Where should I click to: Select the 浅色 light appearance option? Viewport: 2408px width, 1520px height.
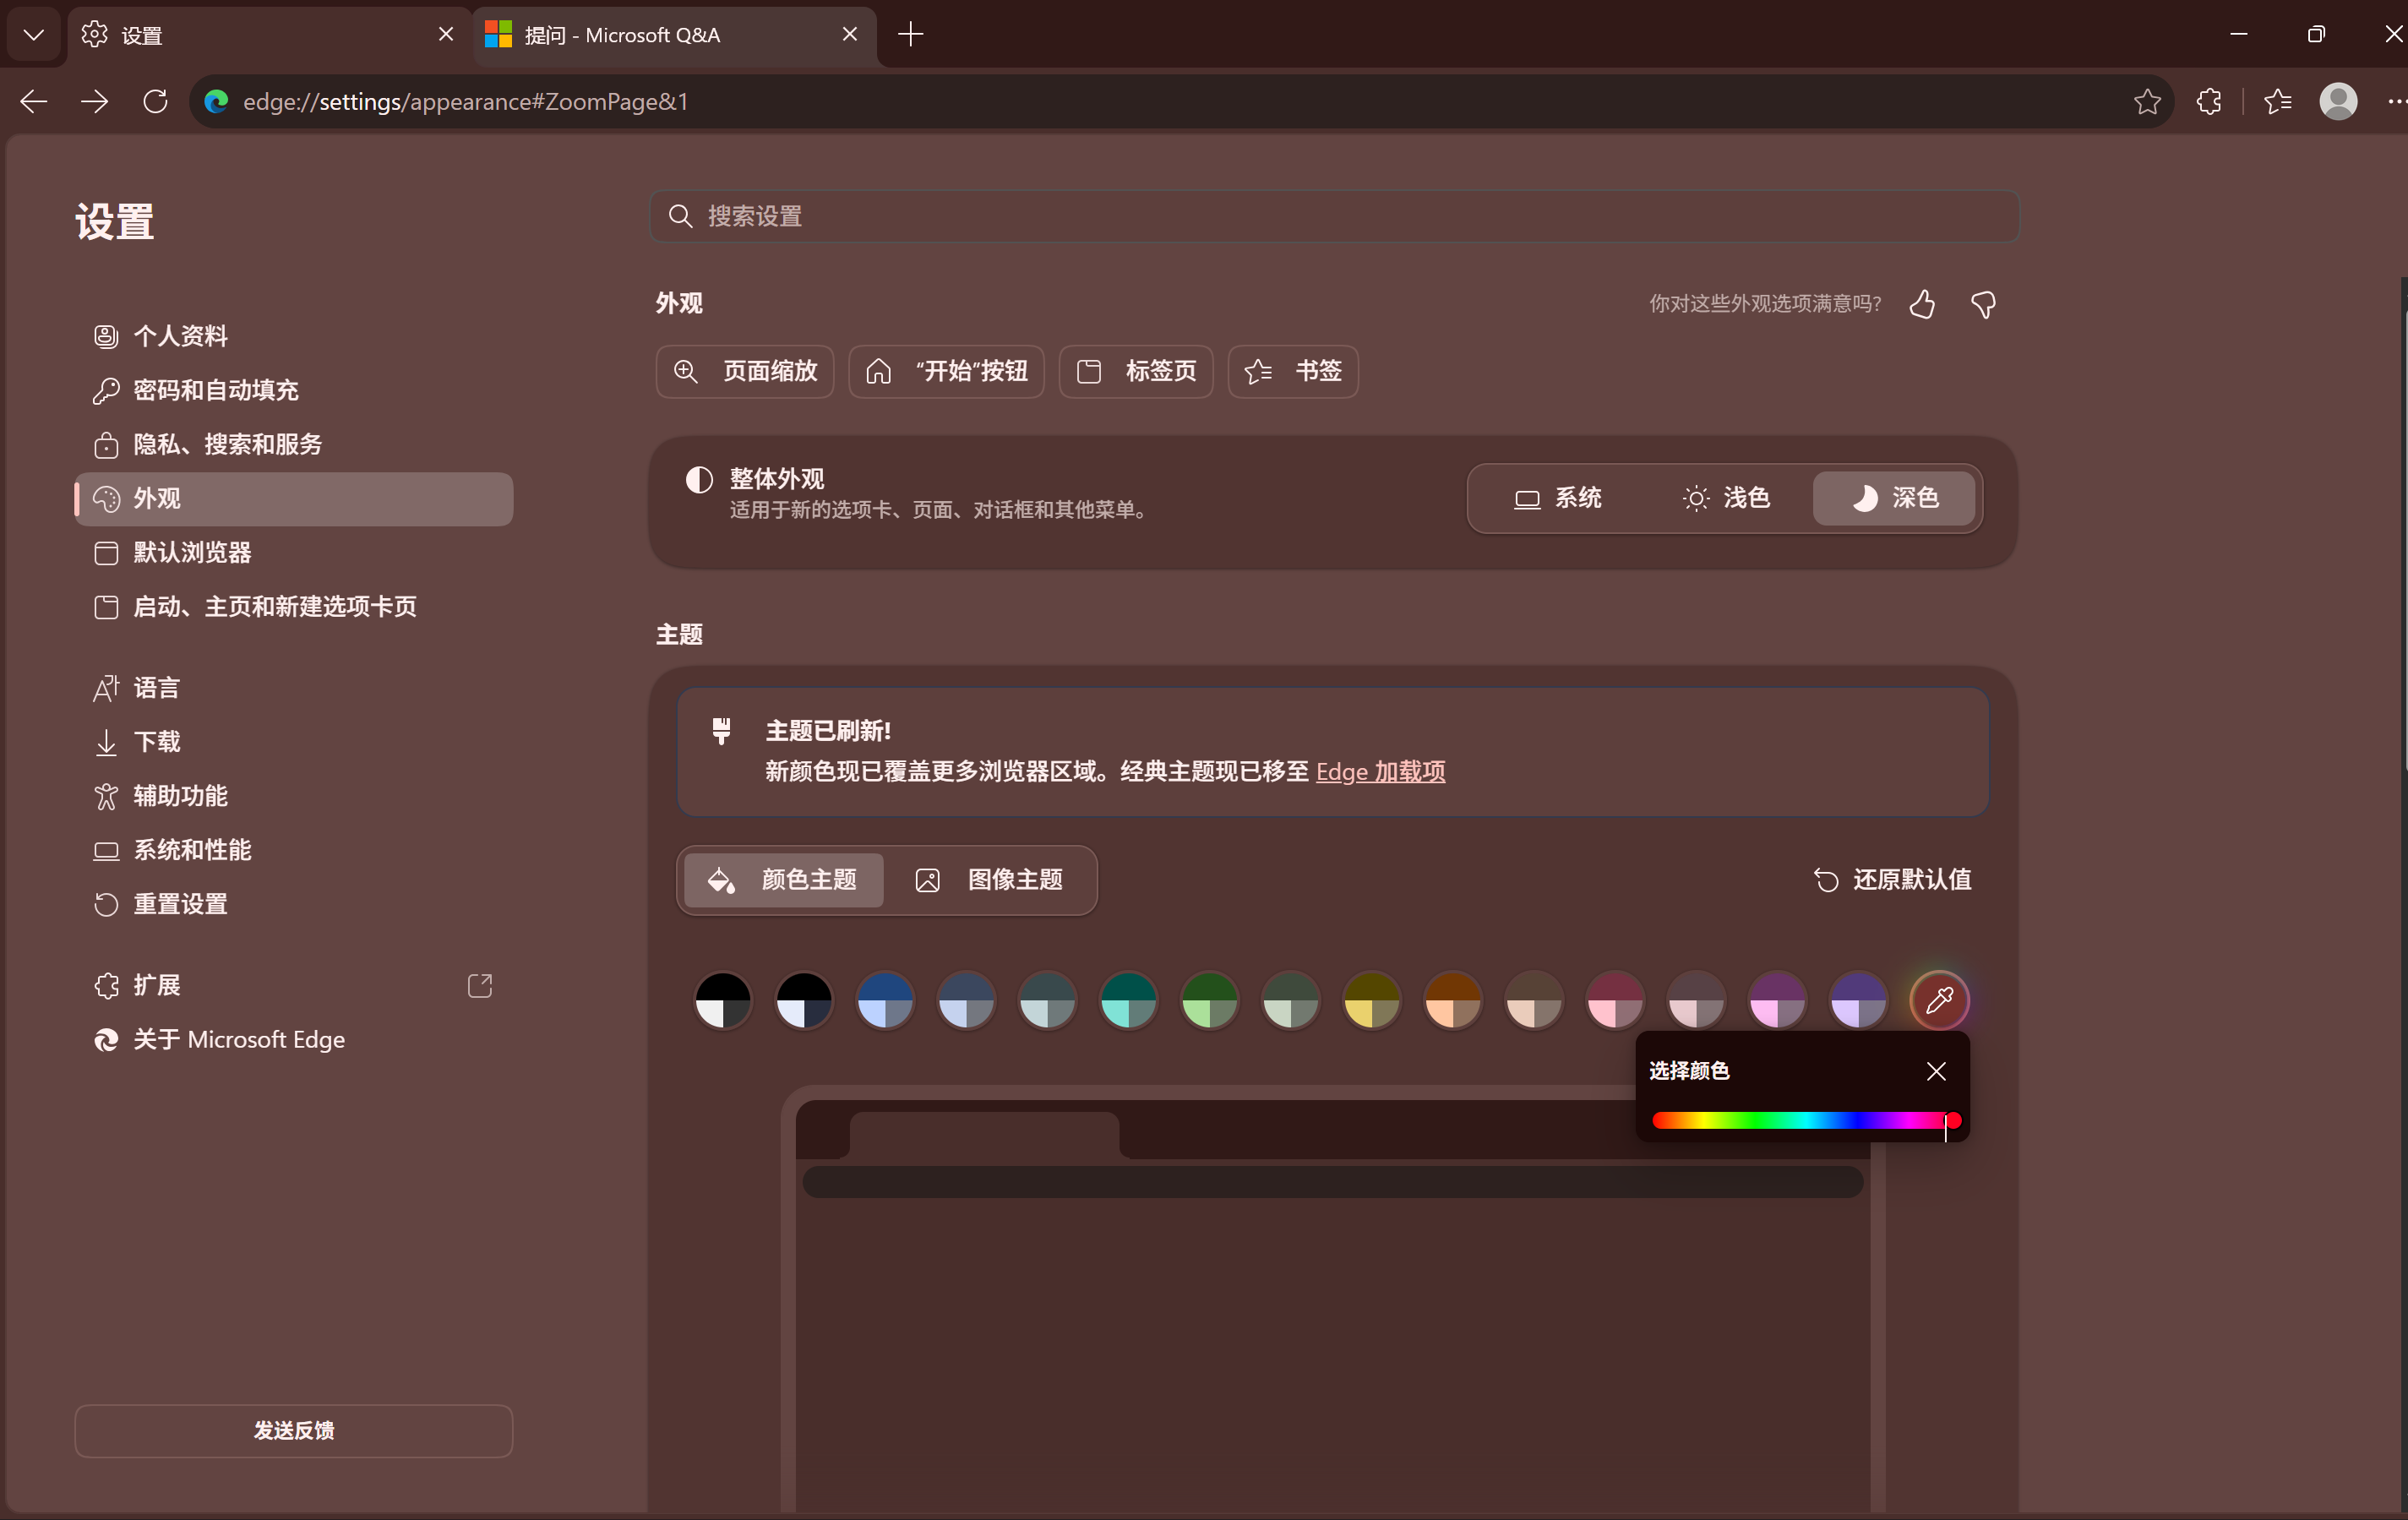pos(1726,498)
